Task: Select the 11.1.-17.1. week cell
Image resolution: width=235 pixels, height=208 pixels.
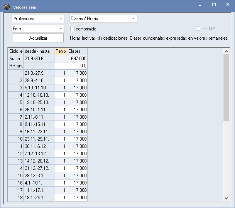Action: click(39, 190)
